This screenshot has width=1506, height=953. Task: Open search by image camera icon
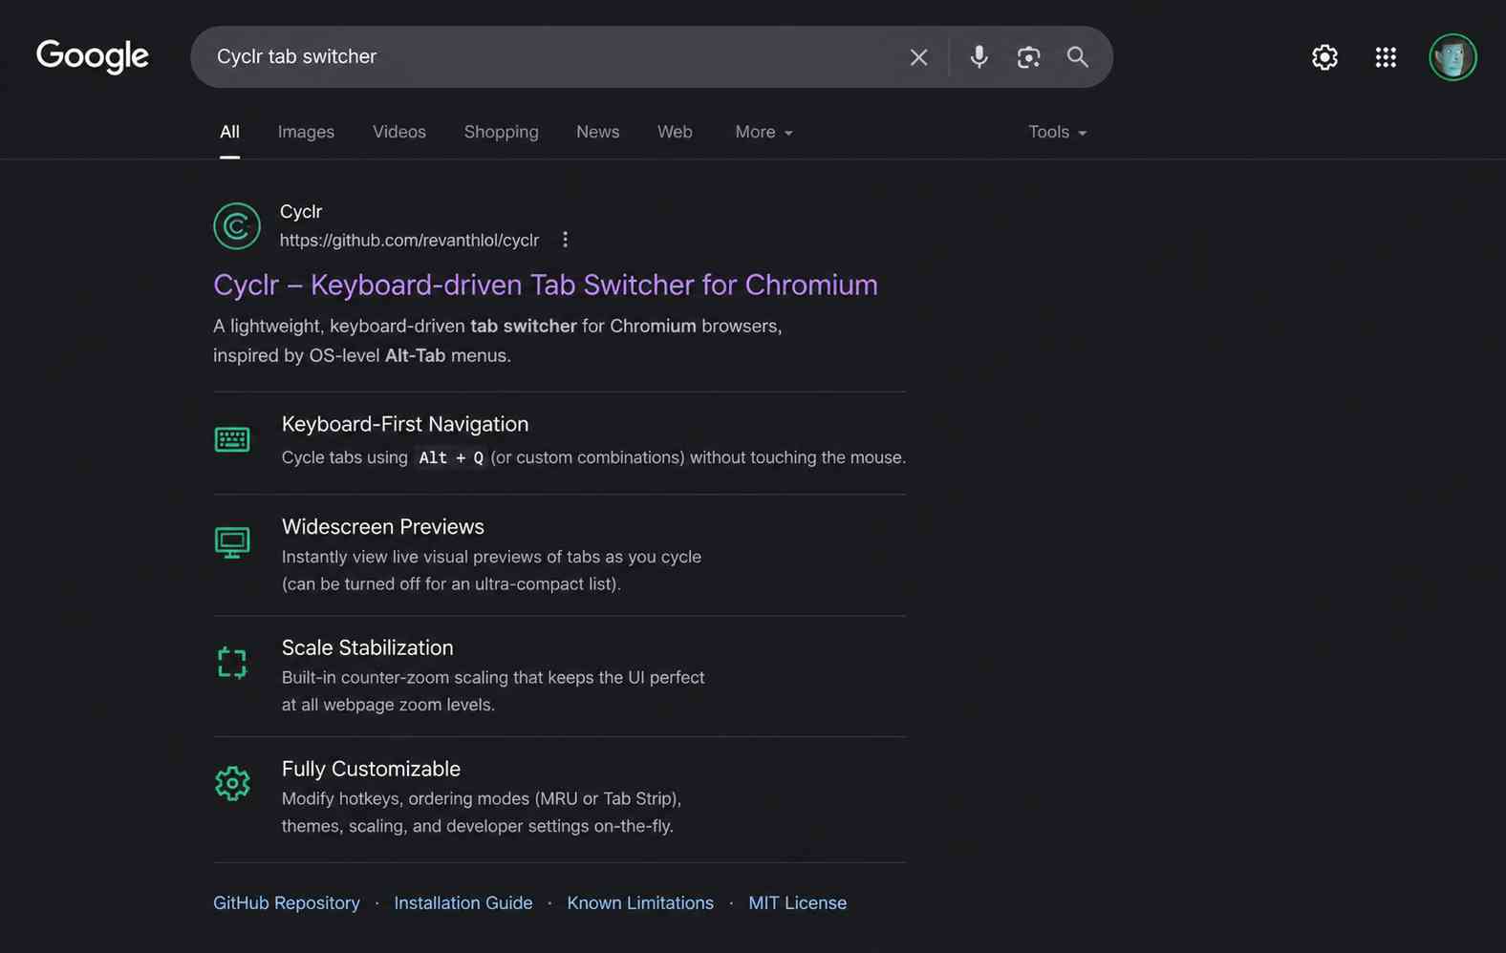pos(1028,57)
